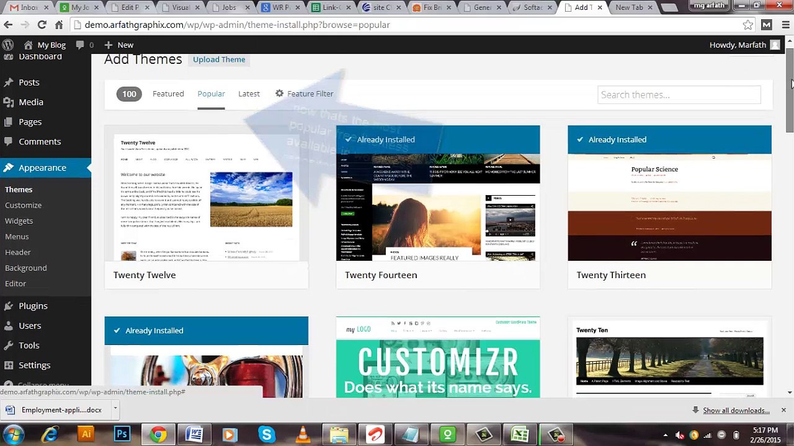This screenshot has width=794, height=446.
Task: Expand the Feature Filter options
Action: click(x=304, y=94)
